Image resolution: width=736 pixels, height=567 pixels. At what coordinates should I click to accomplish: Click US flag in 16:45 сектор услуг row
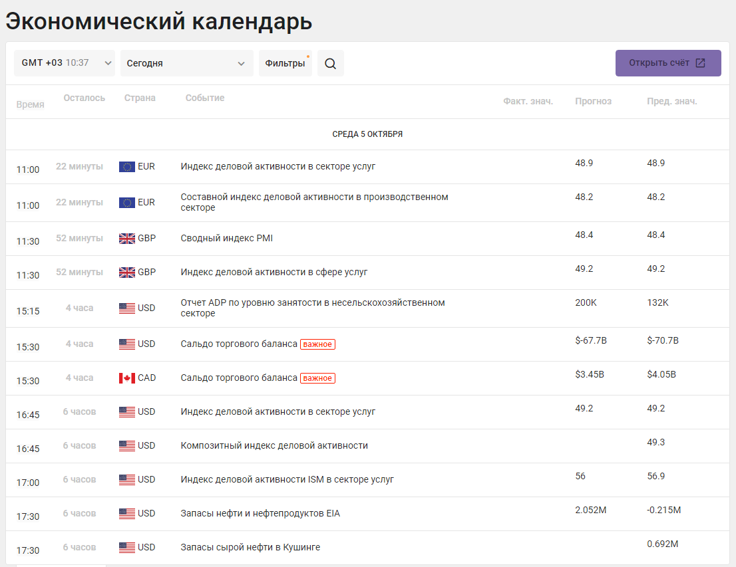pyautogui.click(x=126, y=411)
